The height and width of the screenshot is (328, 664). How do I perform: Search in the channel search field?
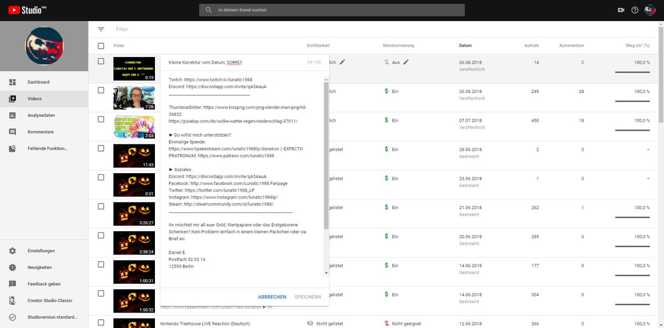[x=332, y=10]
